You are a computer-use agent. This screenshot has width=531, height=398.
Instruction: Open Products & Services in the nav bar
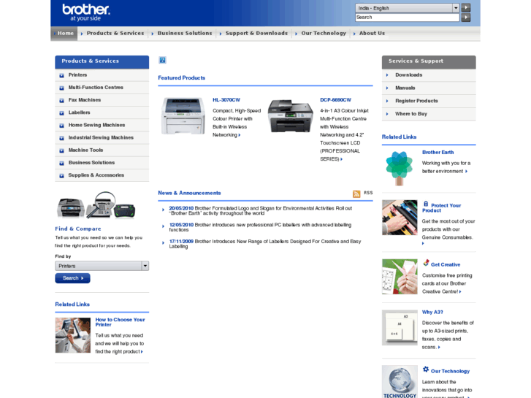tap(115, 33)
